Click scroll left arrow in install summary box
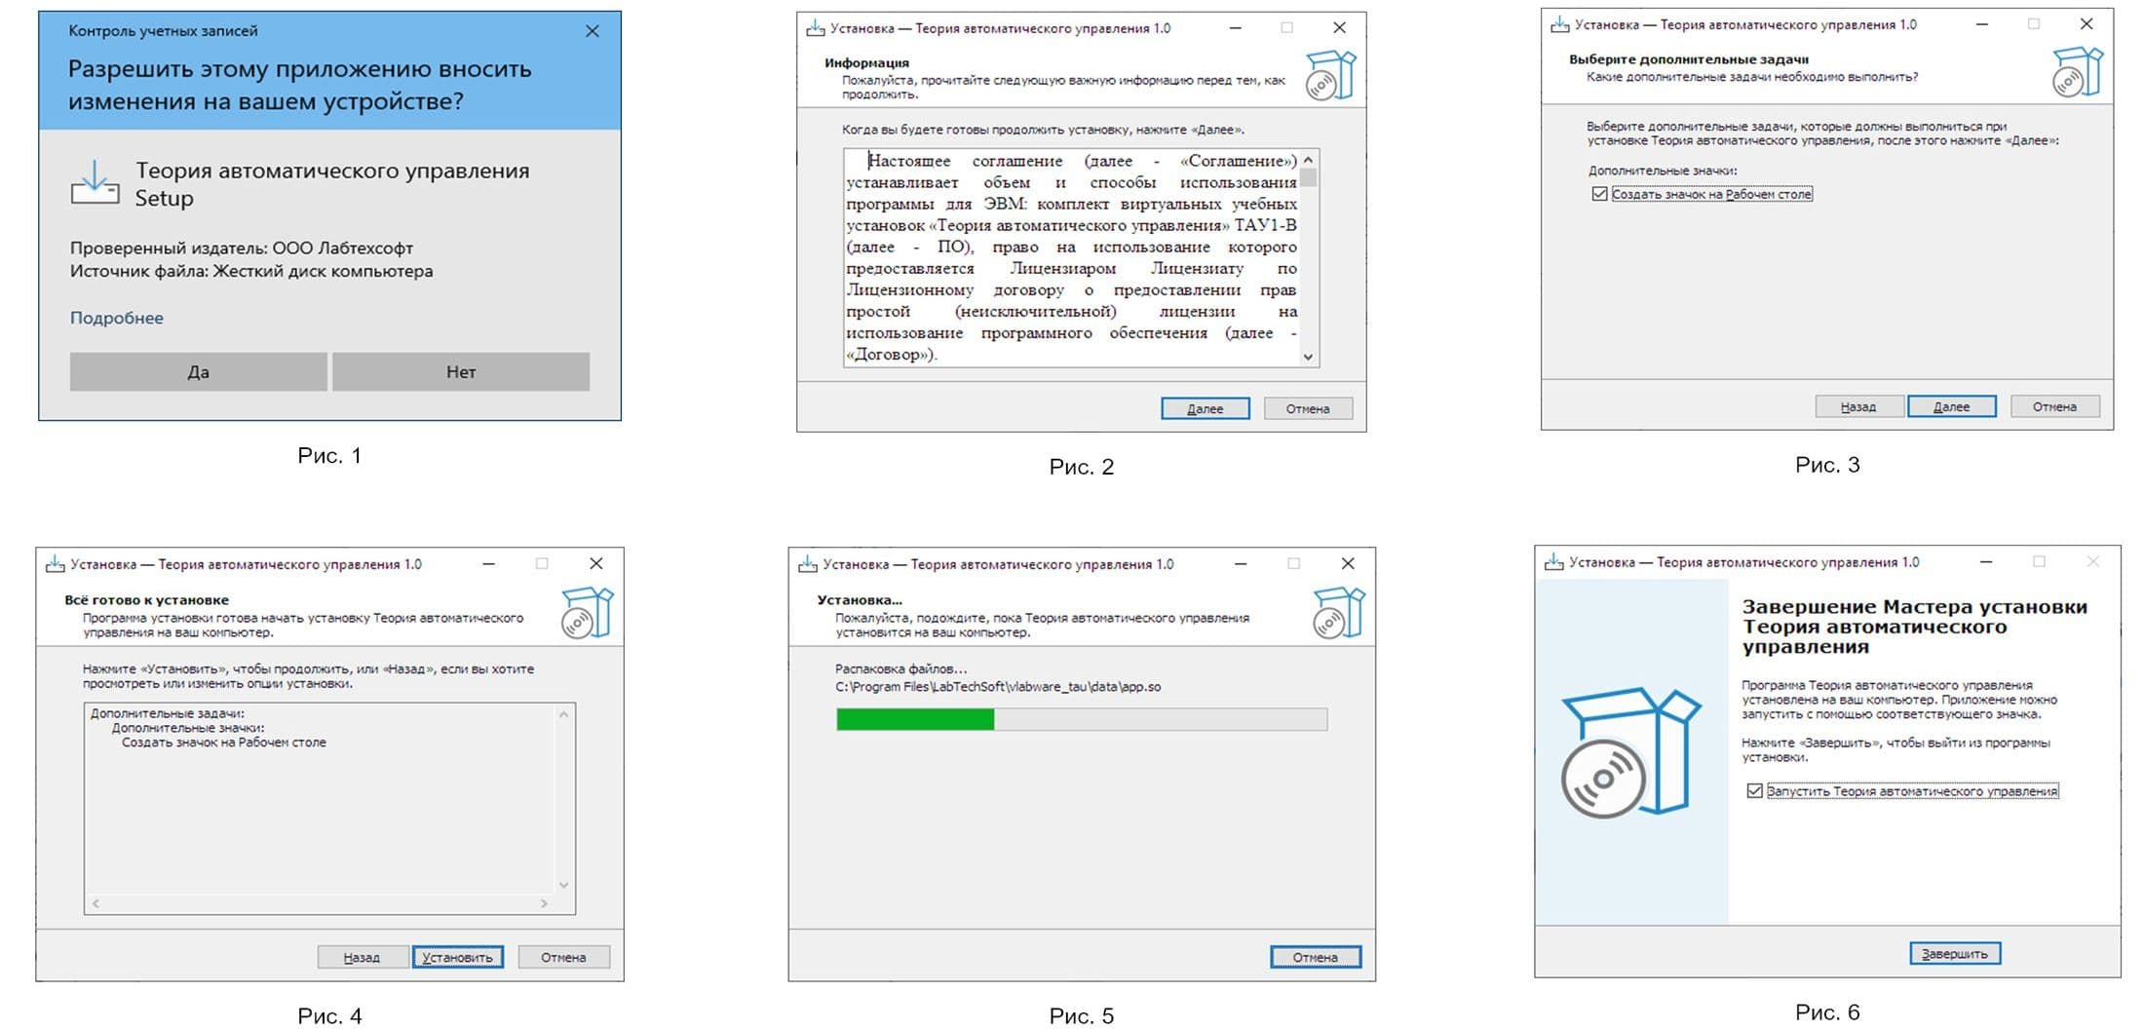Viewport: 2144px width, 1030px height. pyautogui.click(x=96, y=903)
